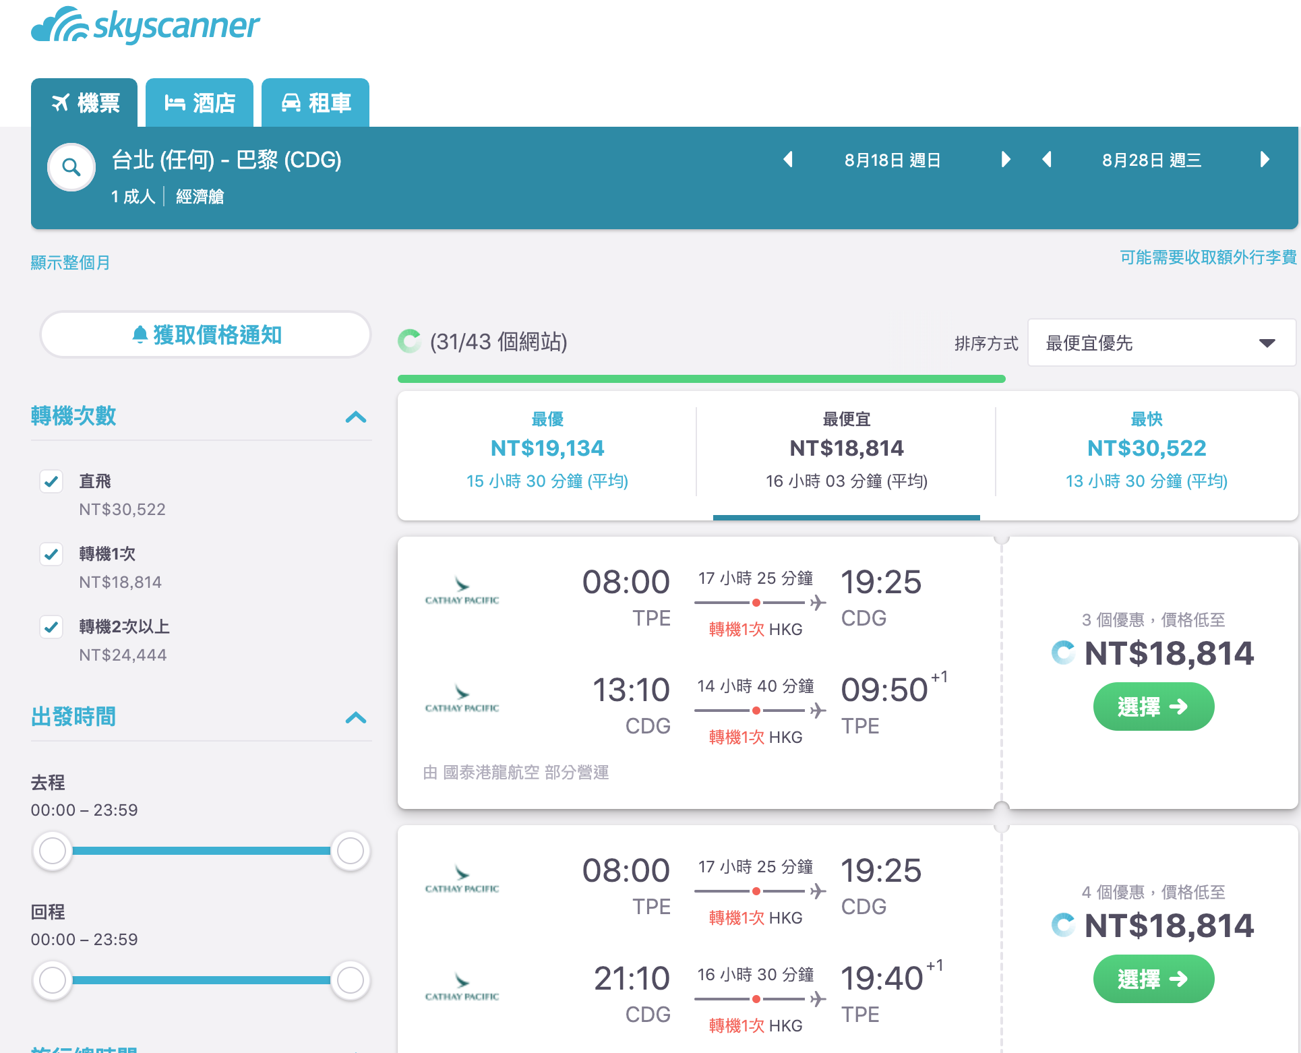Click the Skyscanner logo
This screenshot has width=1301, height=1053.
[x=145, y=26]
